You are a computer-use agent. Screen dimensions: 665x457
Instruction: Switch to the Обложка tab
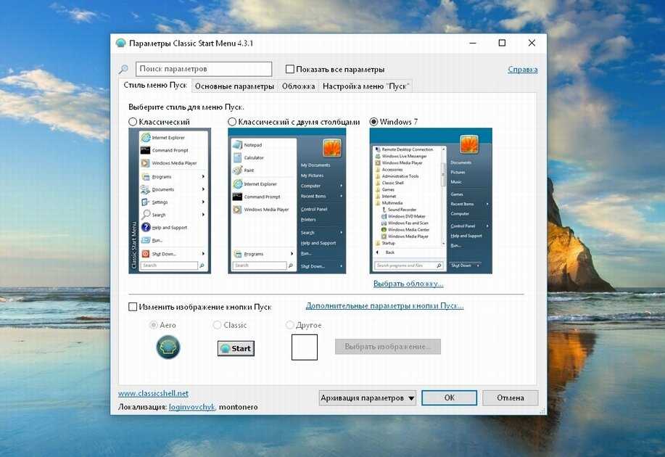click(299, 86)
